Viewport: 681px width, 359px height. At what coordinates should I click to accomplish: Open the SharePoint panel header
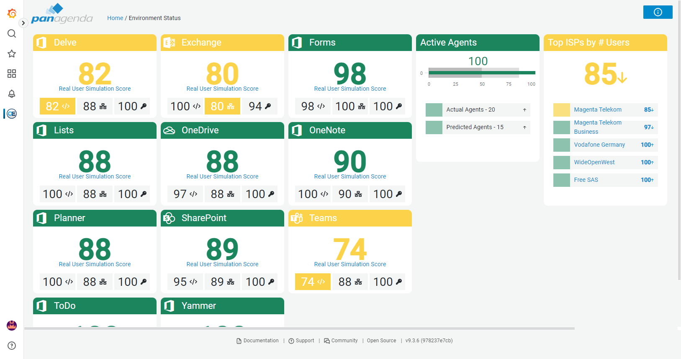[x=222, y=218]
